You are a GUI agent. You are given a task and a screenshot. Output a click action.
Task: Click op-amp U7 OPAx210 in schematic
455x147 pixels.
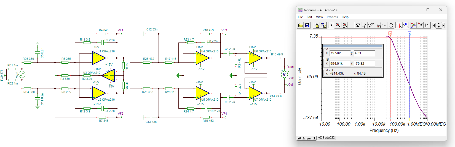(x=256, y=93)
